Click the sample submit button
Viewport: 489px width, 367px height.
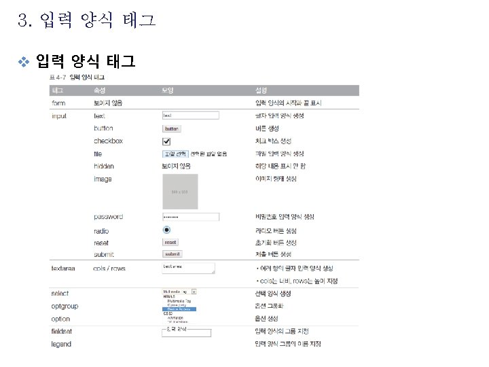click(172, 254)
